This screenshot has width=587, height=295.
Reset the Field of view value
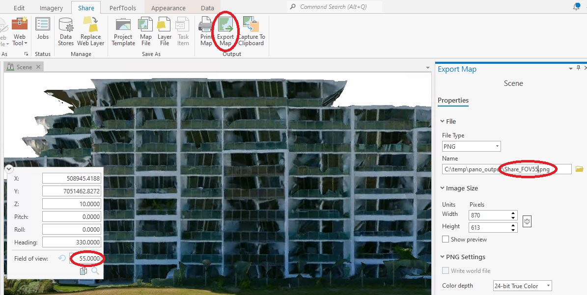click(62, 258)
